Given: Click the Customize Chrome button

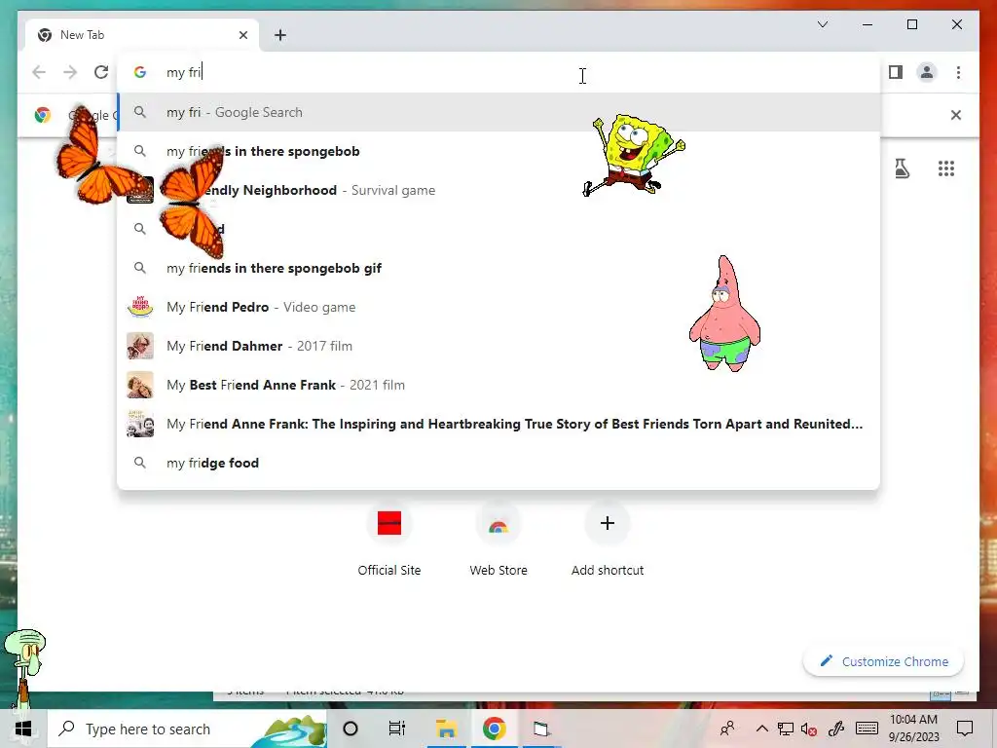Looking at the screenshot, I should (x=884, y=661).
